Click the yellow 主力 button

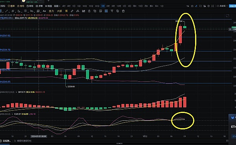[51, 11]
